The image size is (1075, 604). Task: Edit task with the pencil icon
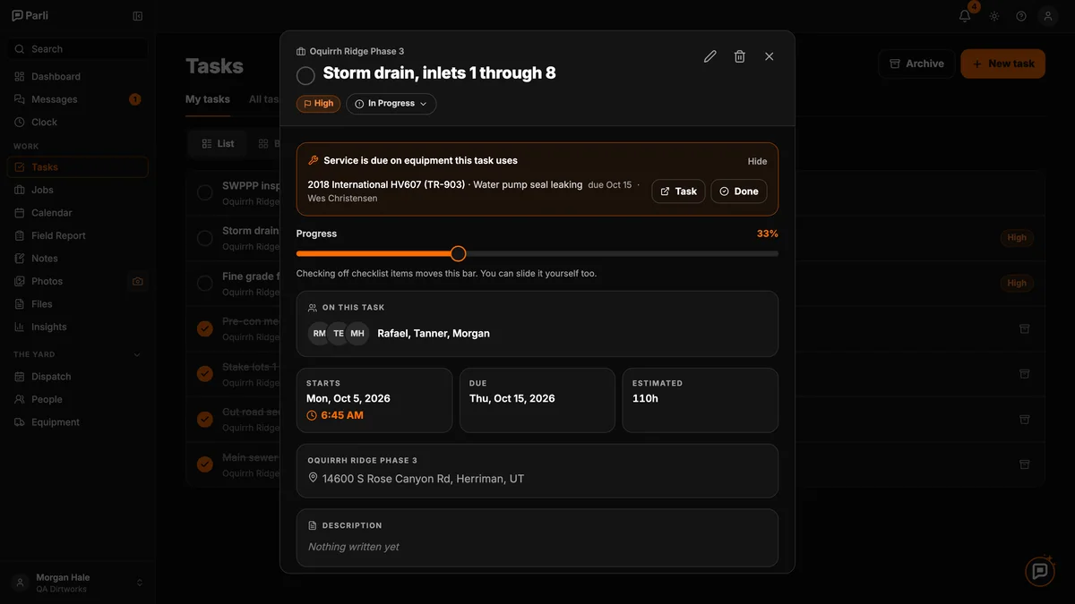tap(710, 56)
